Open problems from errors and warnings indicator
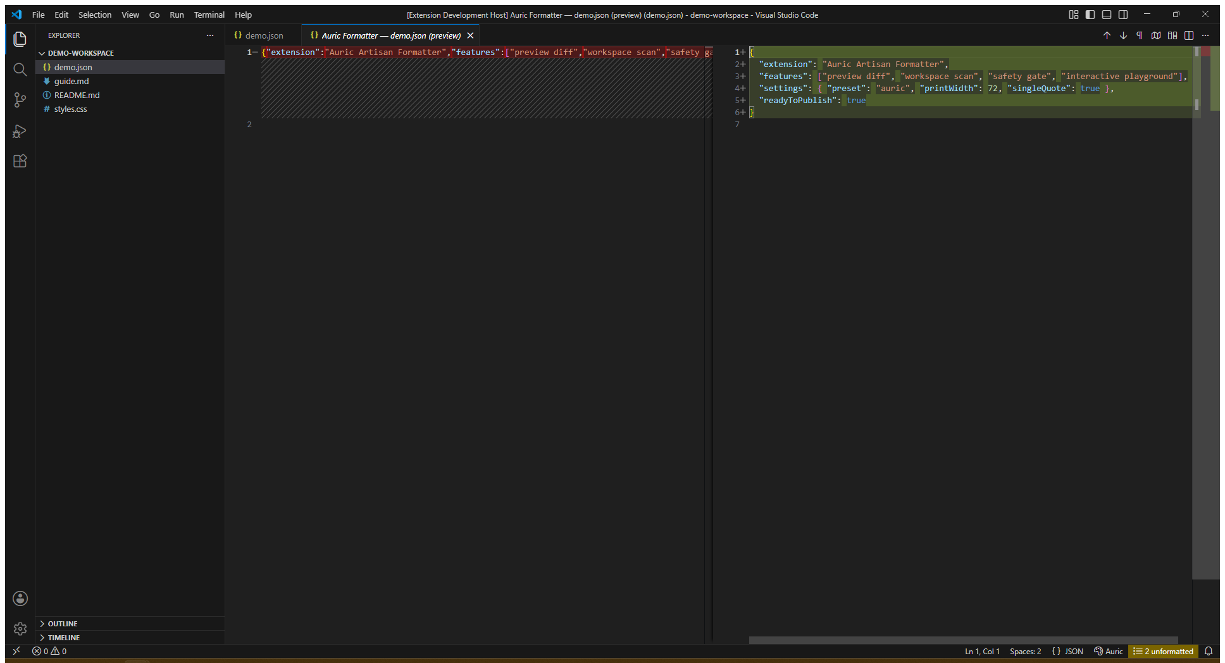Viewport: 1225px width, 663px height. [49, 651]
